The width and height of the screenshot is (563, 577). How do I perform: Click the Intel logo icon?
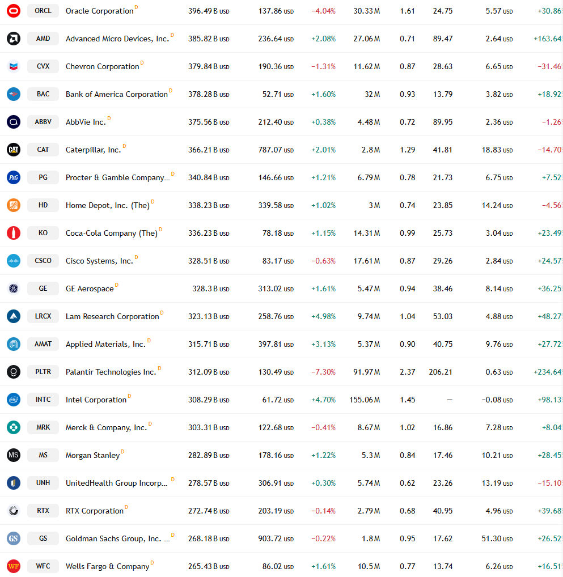14,400
